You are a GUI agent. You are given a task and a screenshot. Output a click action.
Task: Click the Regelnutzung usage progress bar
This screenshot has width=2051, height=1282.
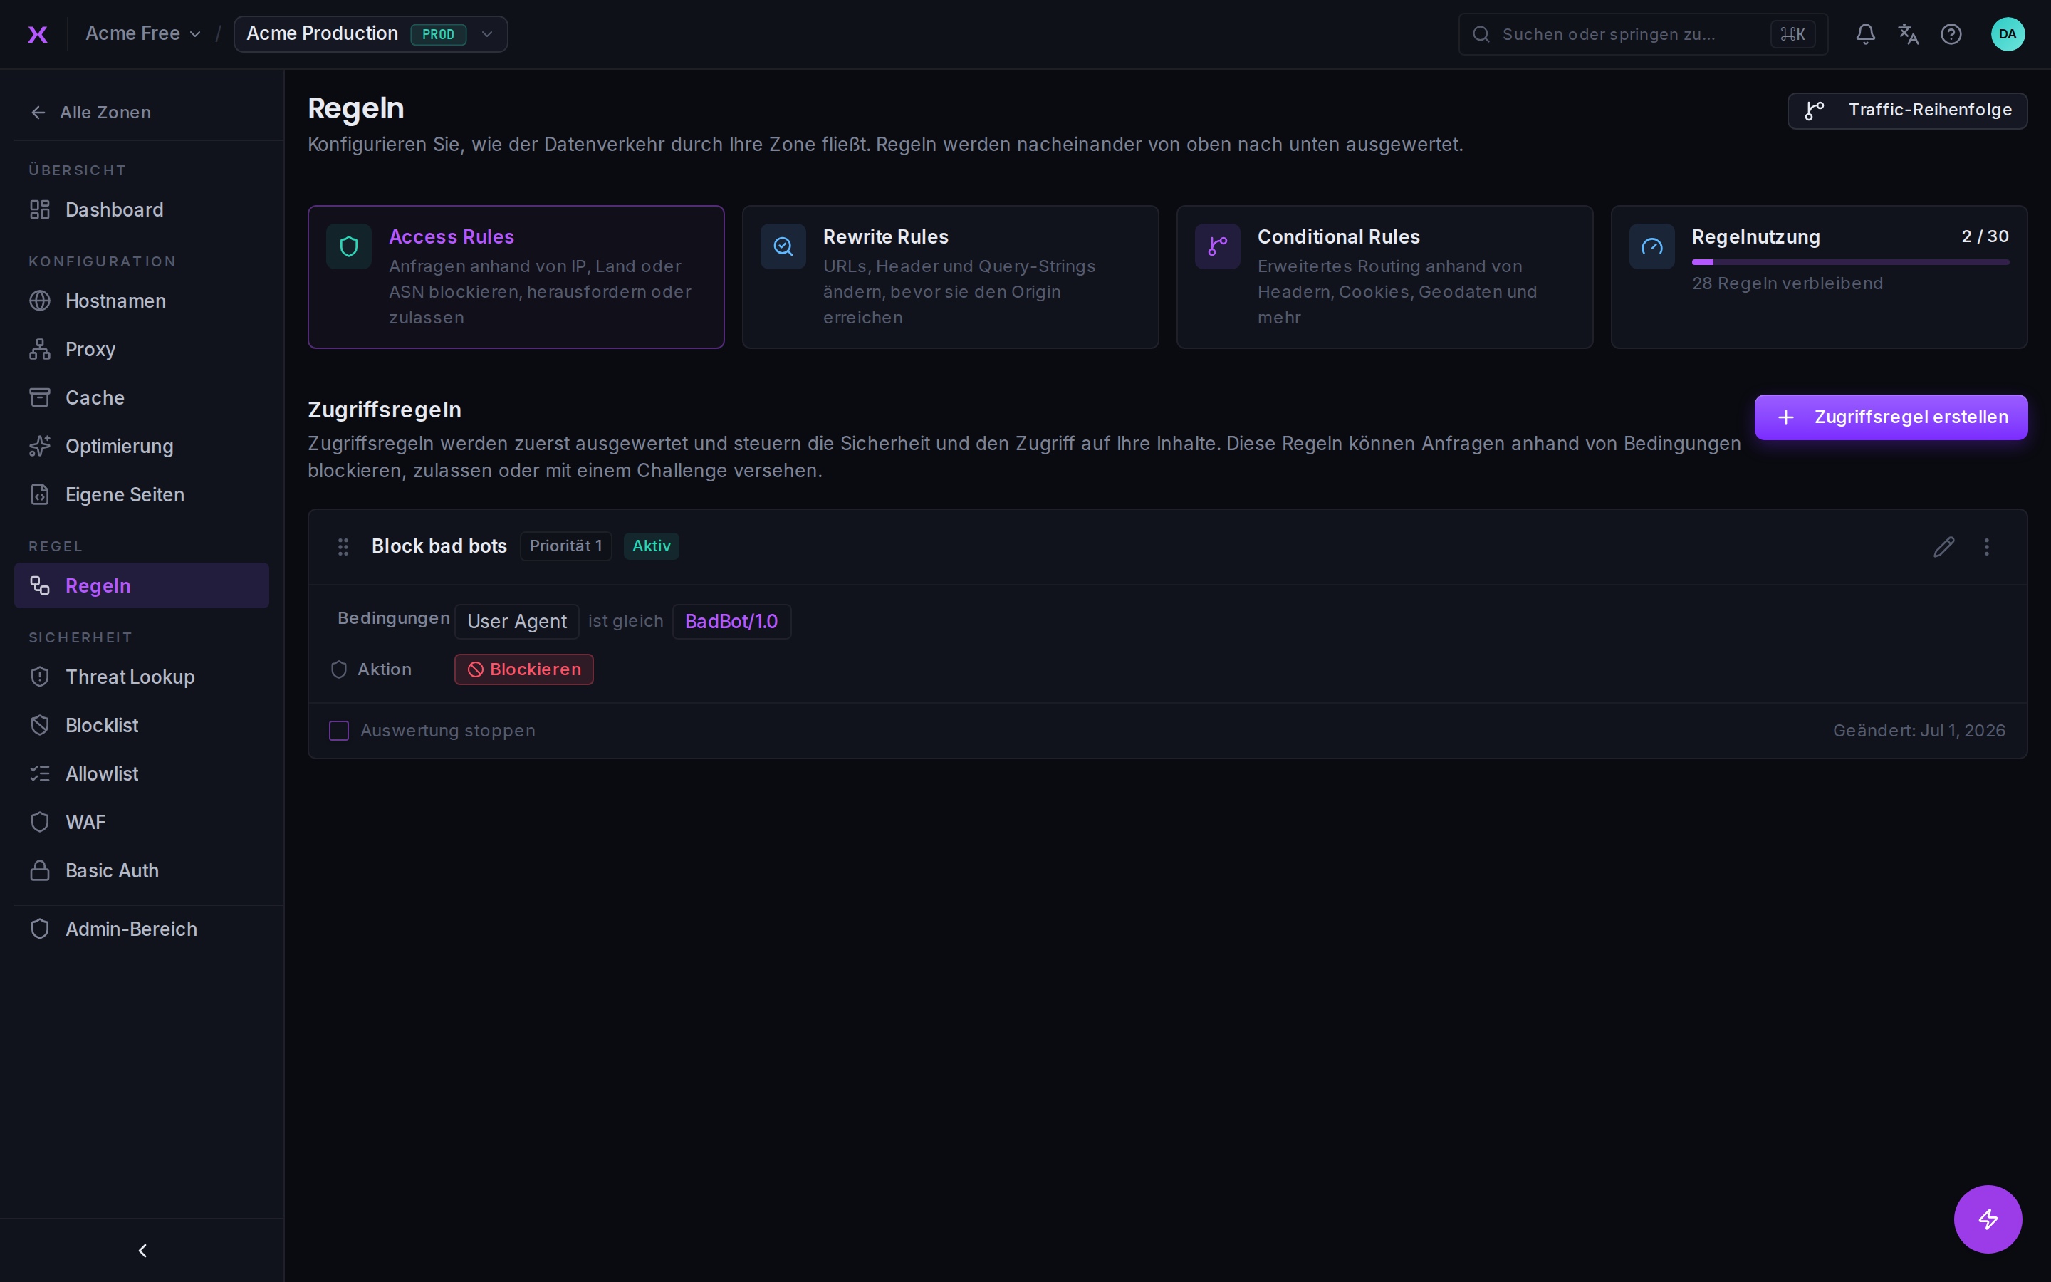1849,262
